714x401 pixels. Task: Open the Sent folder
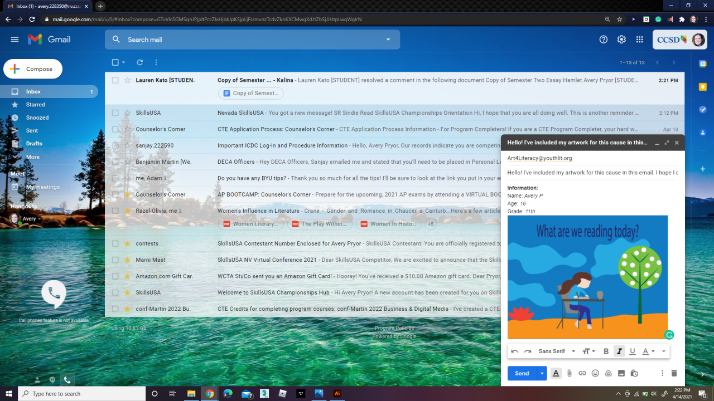[x=32, y=131]
